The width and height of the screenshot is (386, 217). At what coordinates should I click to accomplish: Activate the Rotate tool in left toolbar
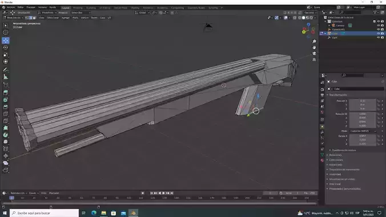point(6,47)
